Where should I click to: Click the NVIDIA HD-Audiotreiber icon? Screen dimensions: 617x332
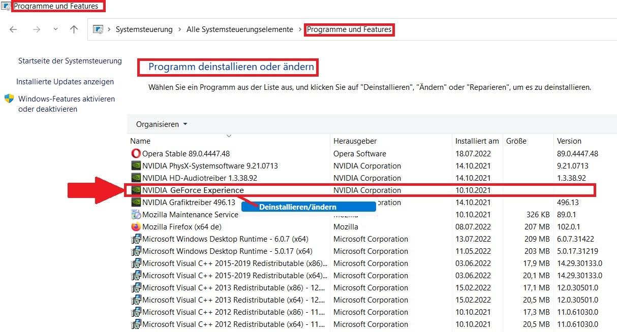(136, 178)
